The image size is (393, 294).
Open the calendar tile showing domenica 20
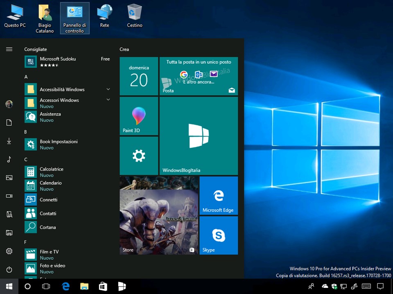(139, 76)
